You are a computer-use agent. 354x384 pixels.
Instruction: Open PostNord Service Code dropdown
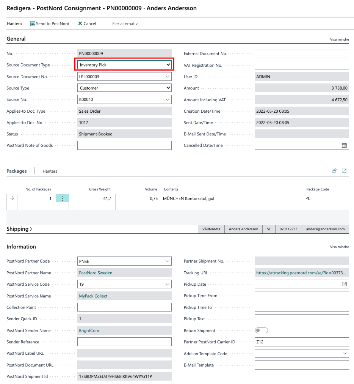pos(168,284)
